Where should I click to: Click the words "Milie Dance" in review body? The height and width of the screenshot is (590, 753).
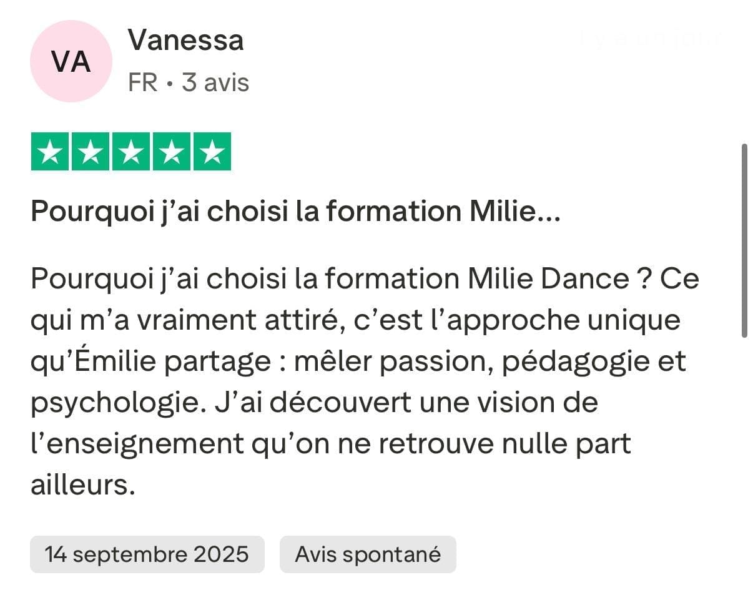548,279
